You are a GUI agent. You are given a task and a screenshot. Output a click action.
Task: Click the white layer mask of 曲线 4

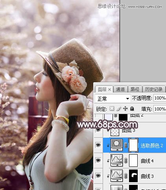pyautogui.click(x=133, y=160)
